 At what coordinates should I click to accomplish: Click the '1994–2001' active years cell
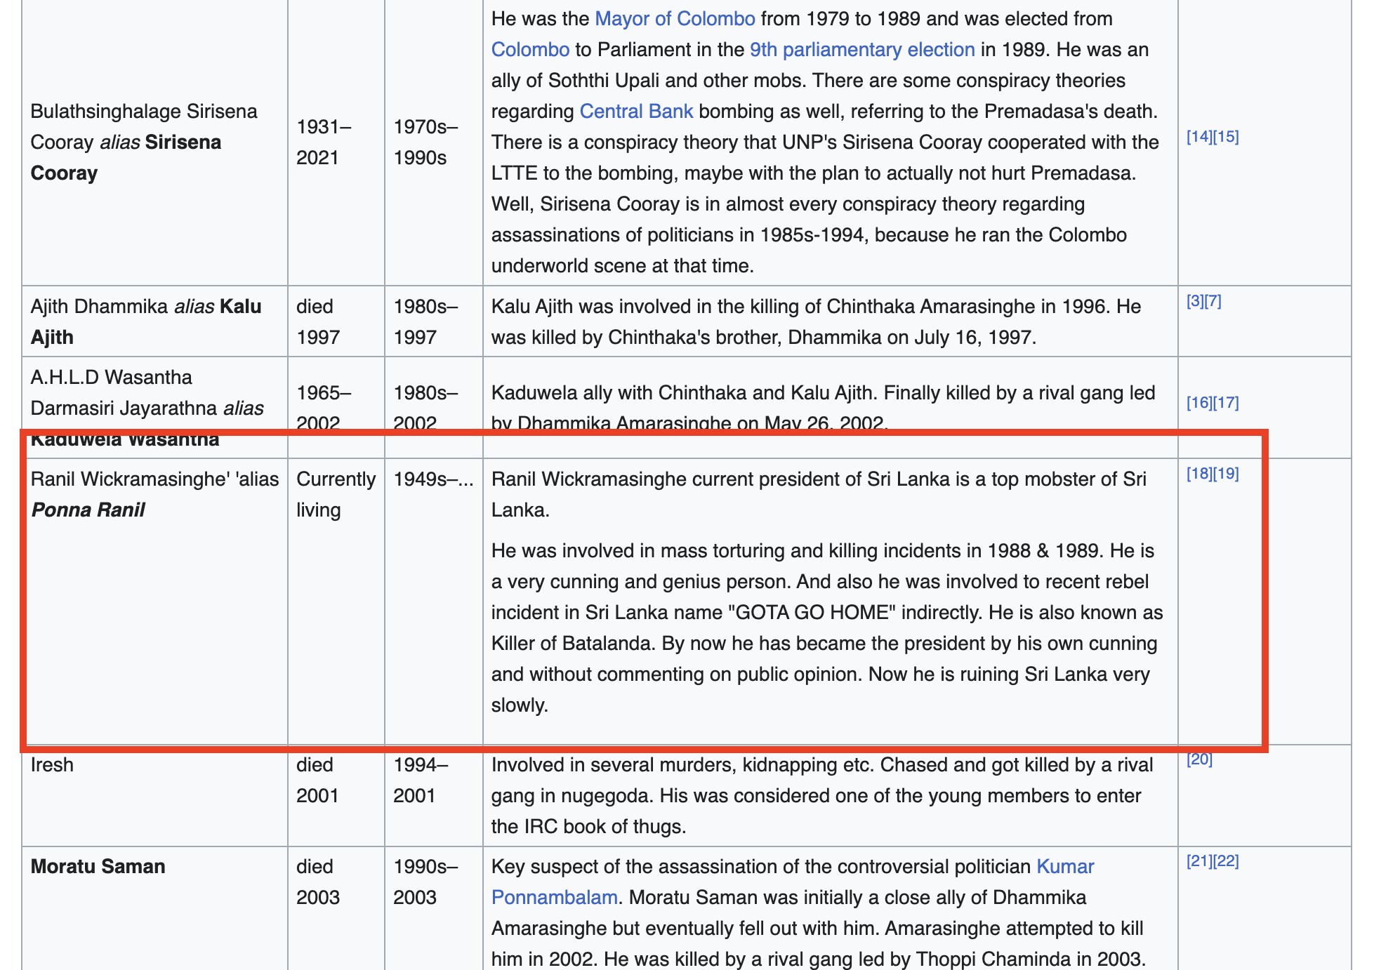click(433, 795)
